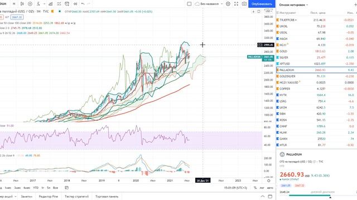Select the YTD date range

tap(36, 188)
